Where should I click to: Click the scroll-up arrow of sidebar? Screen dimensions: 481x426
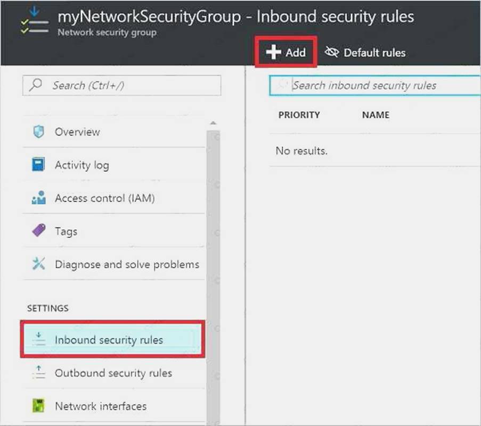click(x=213, y=123)
